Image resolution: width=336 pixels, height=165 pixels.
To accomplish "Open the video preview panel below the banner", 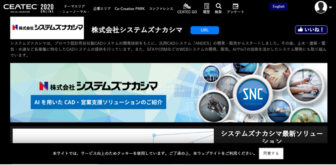I will click(x=113, y=136).
